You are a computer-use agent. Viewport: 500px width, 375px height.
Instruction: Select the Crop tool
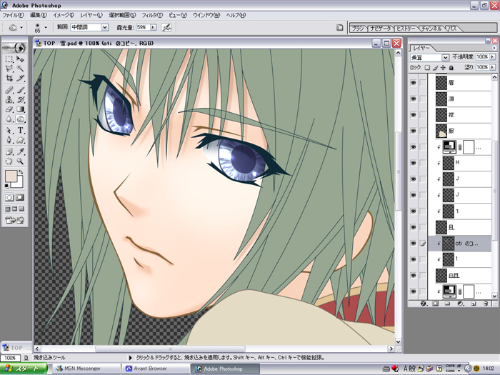pos(9,78)
